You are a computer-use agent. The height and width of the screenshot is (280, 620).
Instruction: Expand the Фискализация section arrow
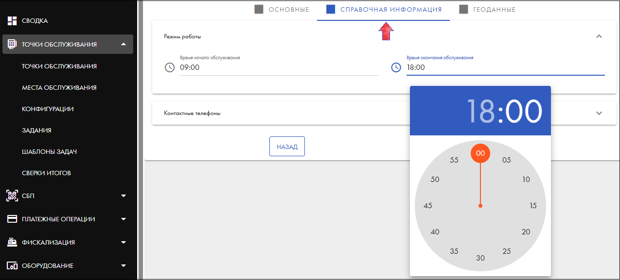pos(124,242)
